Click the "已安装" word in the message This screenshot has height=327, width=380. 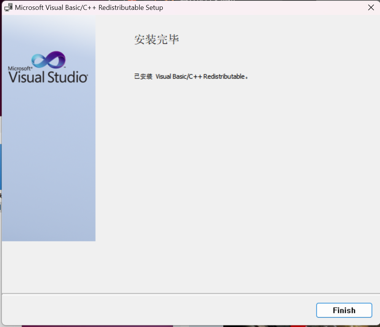point(143,77)
